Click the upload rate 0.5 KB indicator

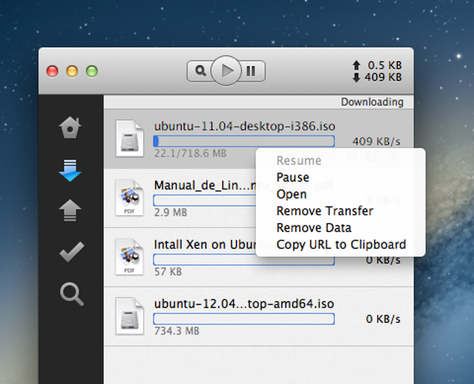(x=377, y=65)
